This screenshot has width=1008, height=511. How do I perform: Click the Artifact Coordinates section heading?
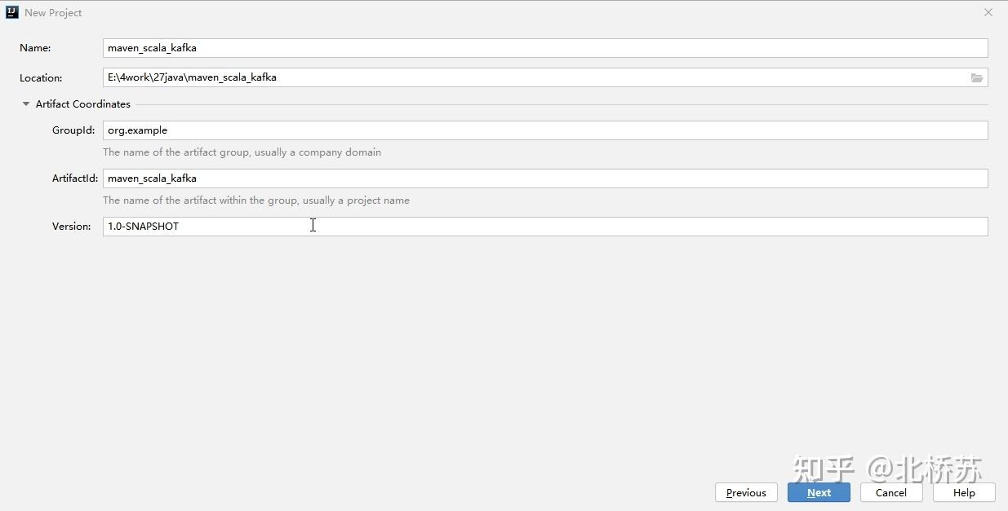click(x=83, y=104)
